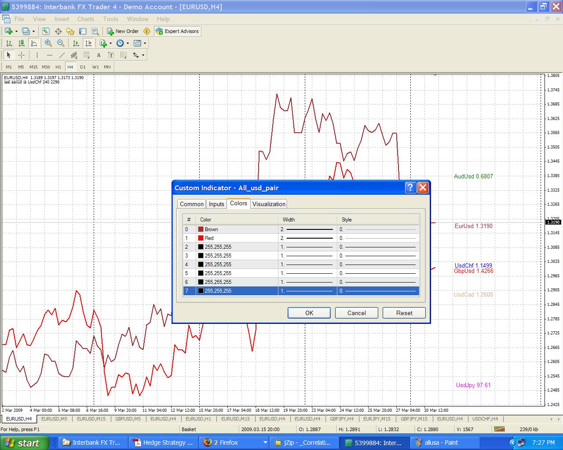Click the Zoom In magnifier icon
563x450 pixels.
(48, 43)
